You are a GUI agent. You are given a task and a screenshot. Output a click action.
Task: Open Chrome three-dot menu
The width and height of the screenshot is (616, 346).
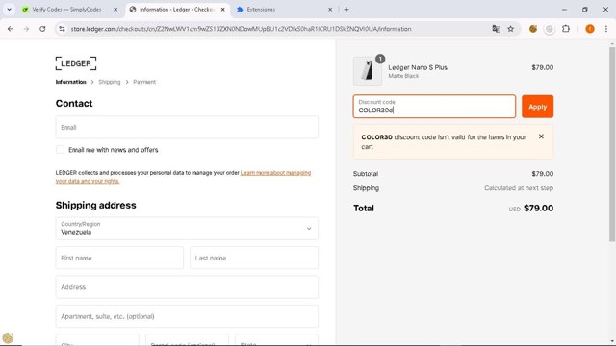coord(605,29)
